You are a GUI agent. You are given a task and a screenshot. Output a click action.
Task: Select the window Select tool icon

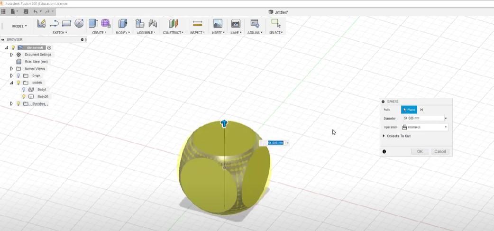point(276,24)
